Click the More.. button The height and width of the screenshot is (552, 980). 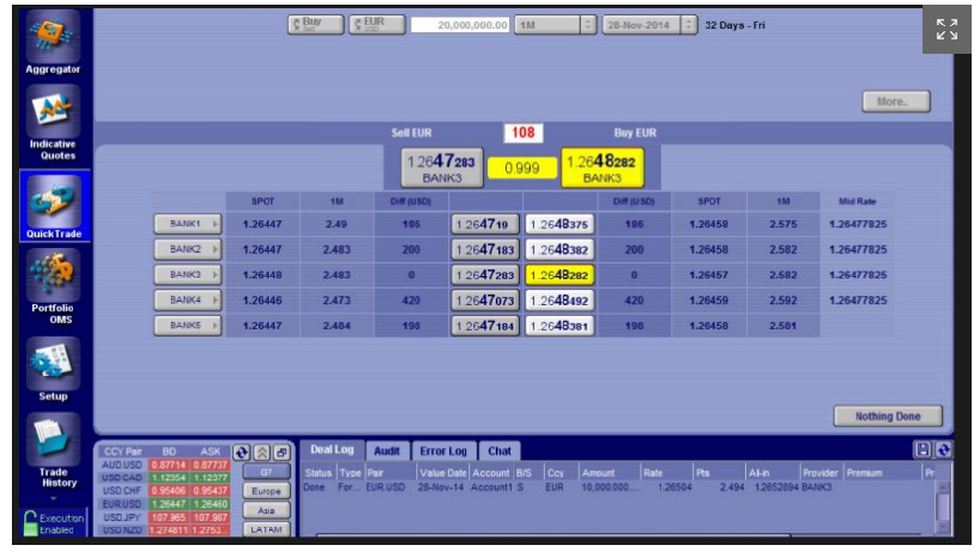896,101
